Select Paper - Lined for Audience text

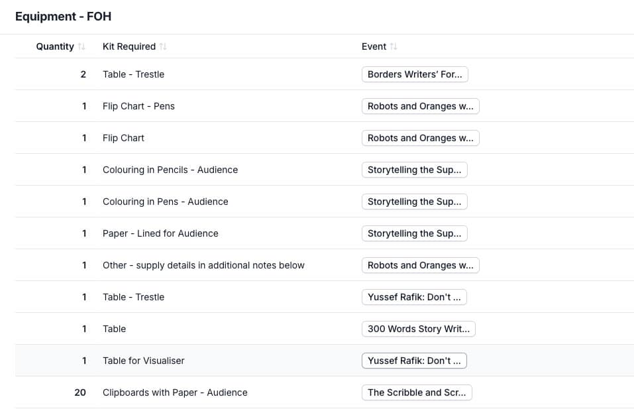click(x=160, y=233)
